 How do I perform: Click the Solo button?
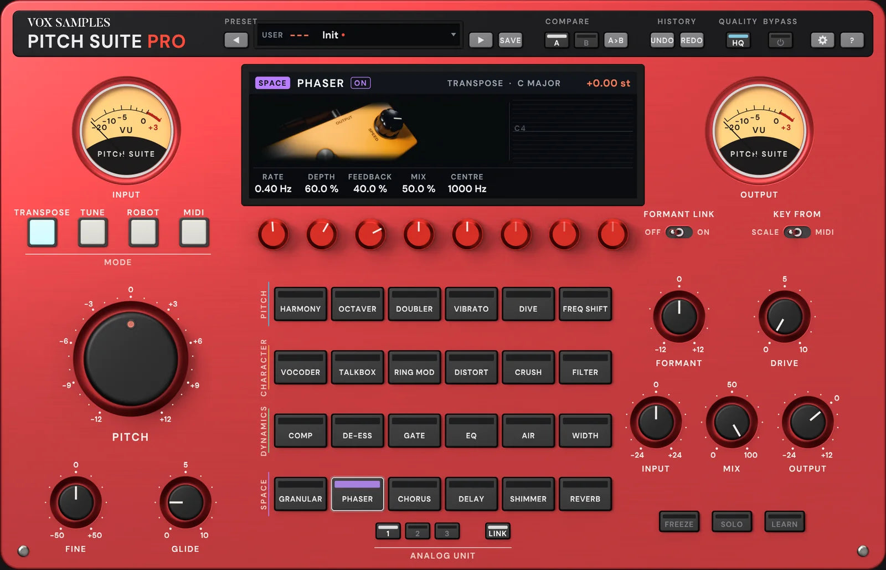[x=732, y=522]
